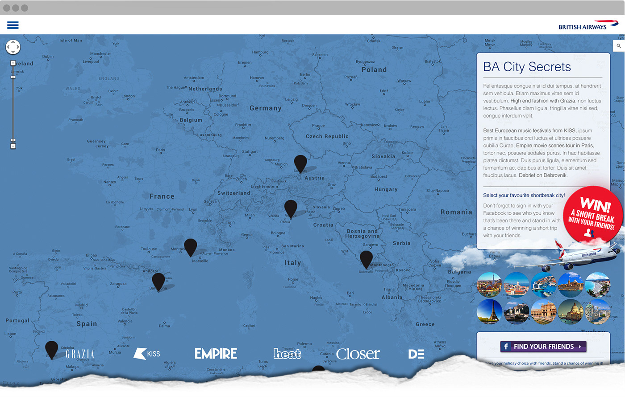The height and width of the screenshot is (400, 625).
Task: Choose the Venice domed basilica thumbnail
Action: click(571, 311)
